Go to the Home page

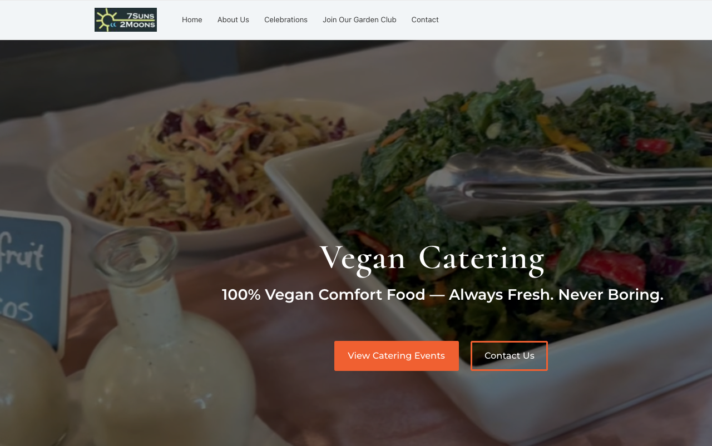[192, 19]
